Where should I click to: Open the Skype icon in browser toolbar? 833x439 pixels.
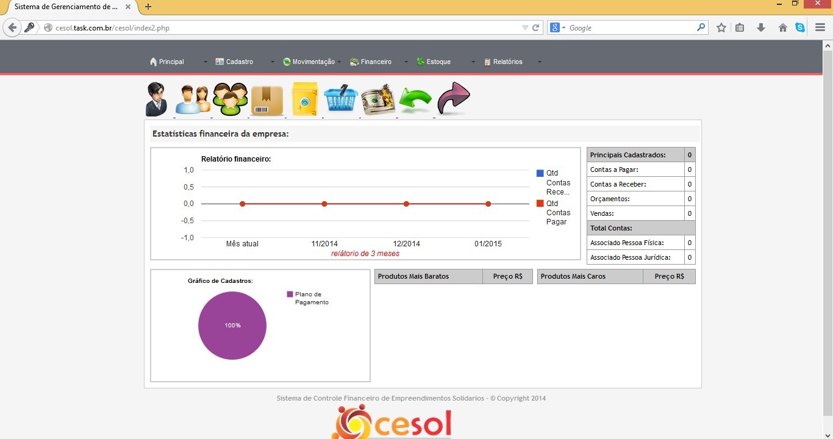(800, 27)
